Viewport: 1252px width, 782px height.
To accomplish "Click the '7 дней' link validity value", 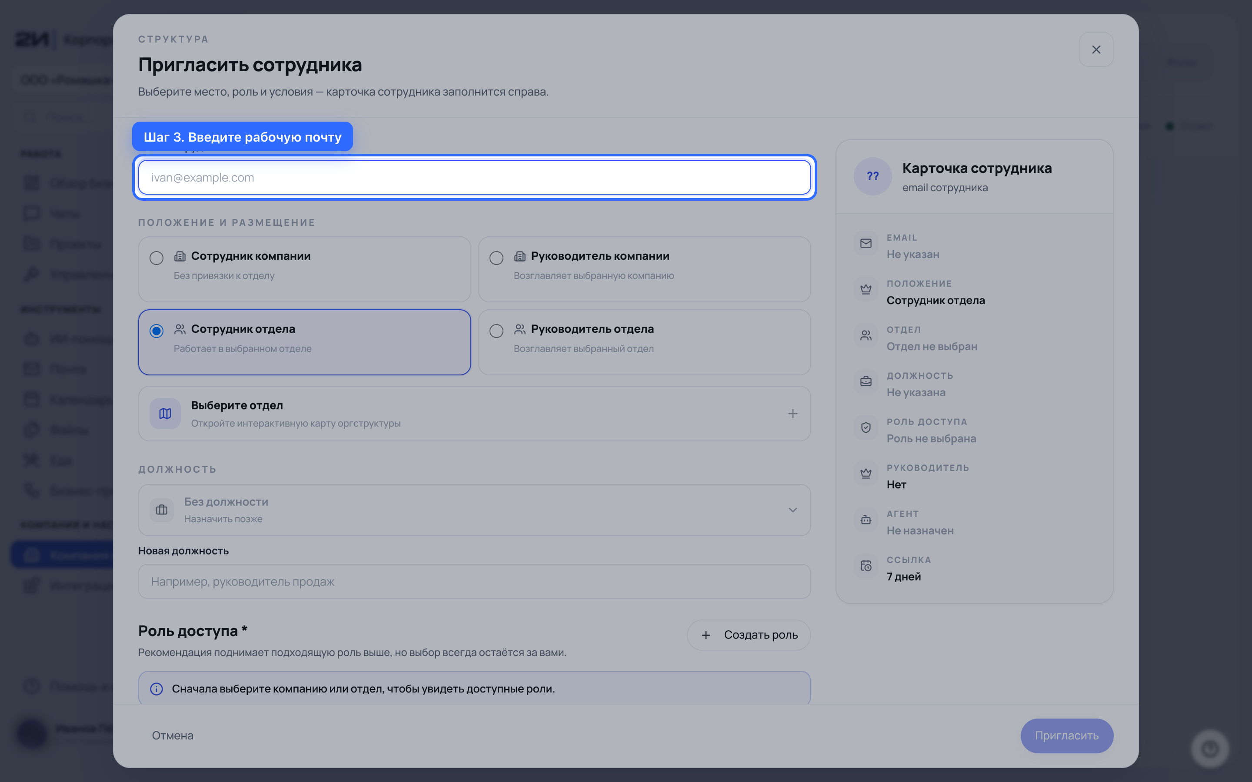I will (903, 577).
